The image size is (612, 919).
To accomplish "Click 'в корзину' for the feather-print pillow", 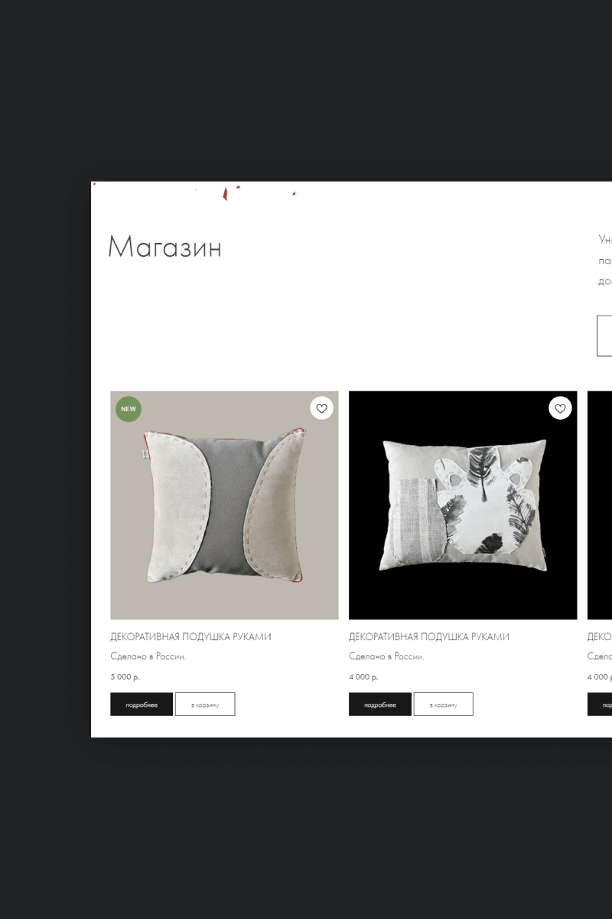I will point(444,705).
